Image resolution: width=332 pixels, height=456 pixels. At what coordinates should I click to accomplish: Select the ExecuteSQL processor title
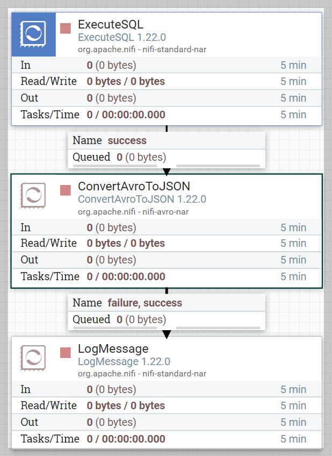(x=111, y=24)
